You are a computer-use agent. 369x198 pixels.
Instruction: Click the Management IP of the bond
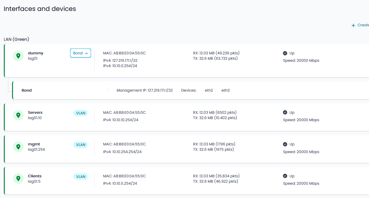click(x=145, y=90)
